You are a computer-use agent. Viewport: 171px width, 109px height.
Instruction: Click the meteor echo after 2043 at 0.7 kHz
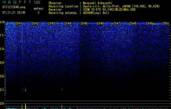pos(62,89)
